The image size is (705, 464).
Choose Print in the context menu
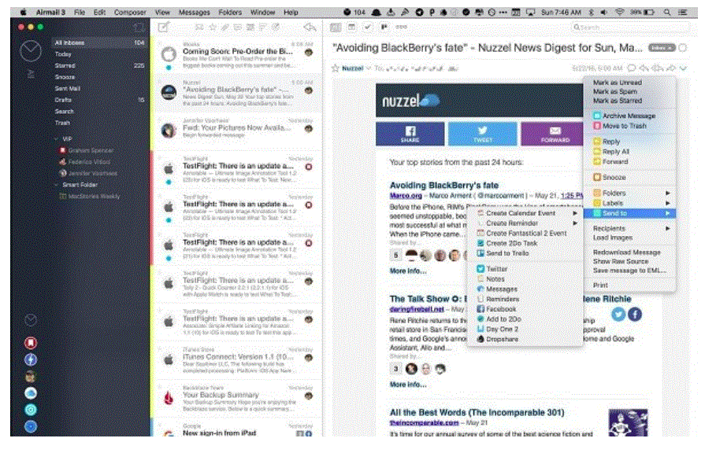(x=629, y=285)
